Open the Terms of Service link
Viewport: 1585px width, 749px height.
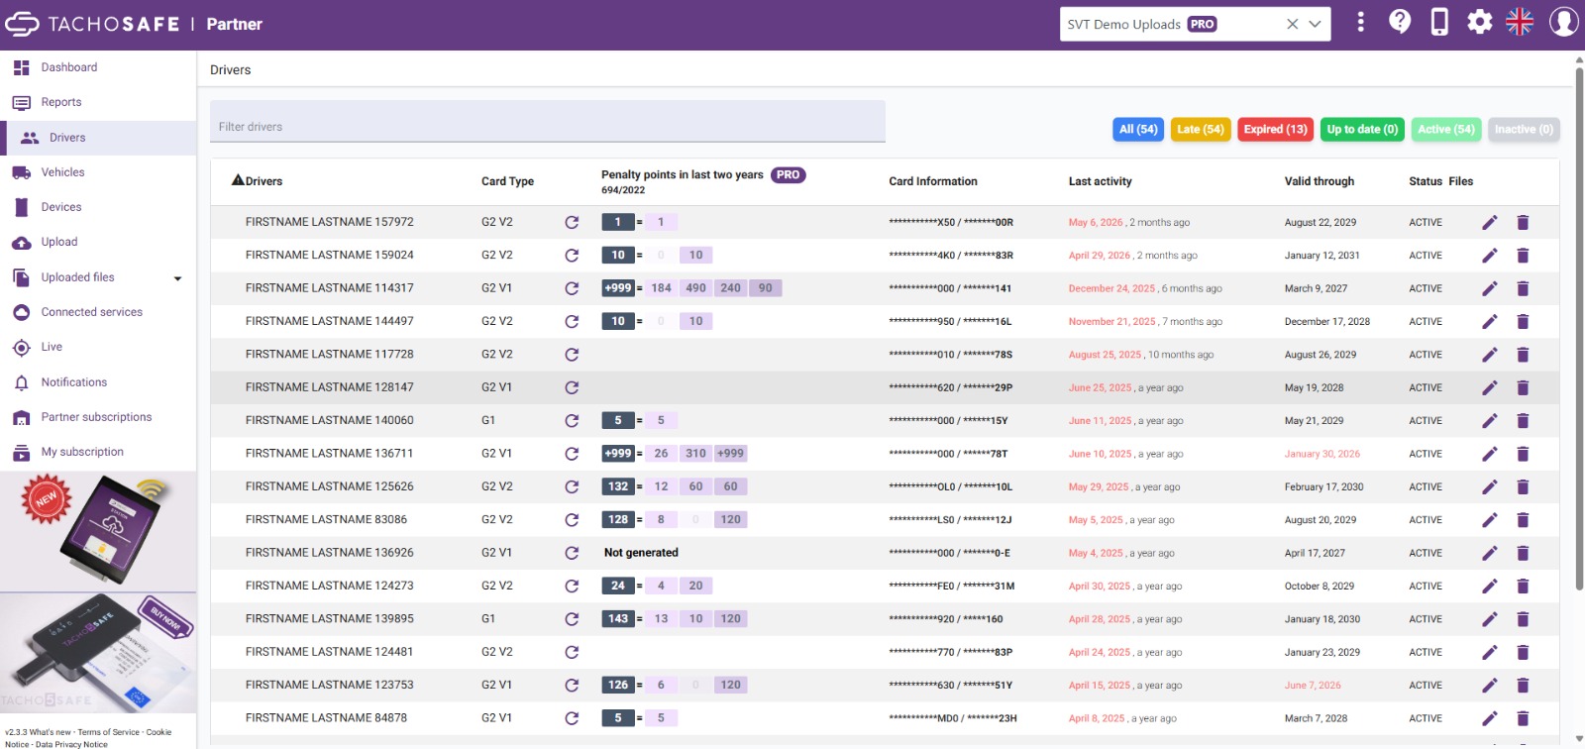tap(109, 732)
